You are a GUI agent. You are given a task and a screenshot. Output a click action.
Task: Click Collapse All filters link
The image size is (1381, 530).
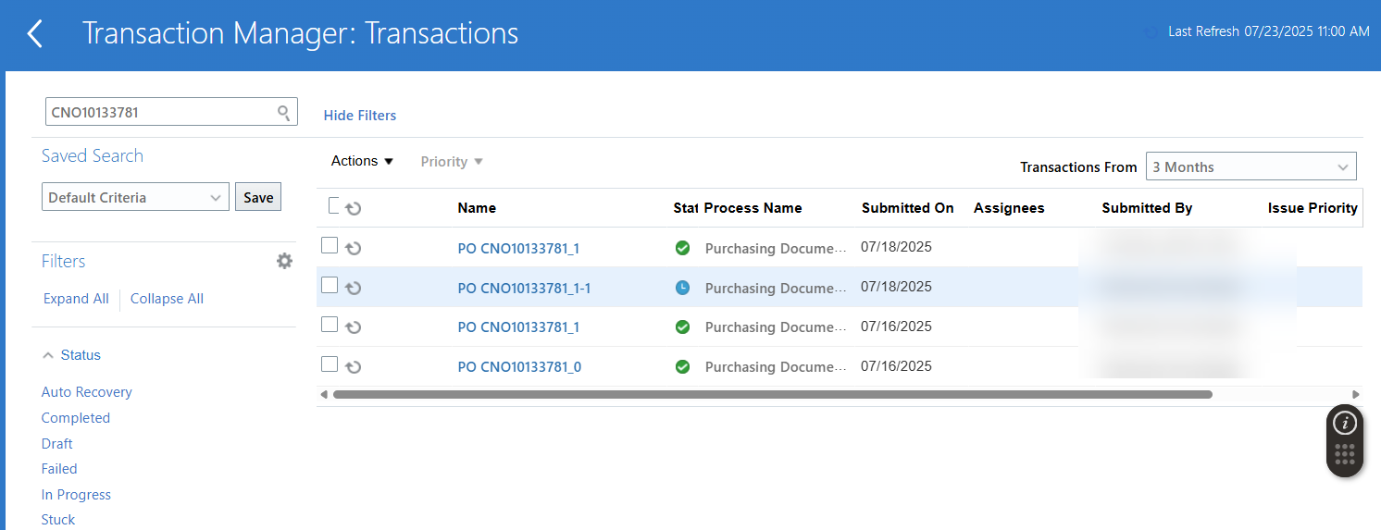[167, 299]
